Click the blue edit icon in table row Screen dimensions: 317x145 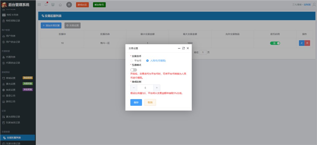[x=301, y=43]
